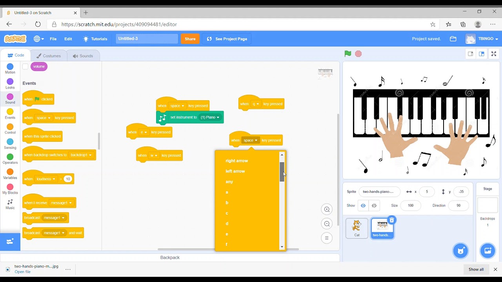The width and height of the screenshot is (502, 282).
Task: Click the orange Share button
Action: click(190, 39)
